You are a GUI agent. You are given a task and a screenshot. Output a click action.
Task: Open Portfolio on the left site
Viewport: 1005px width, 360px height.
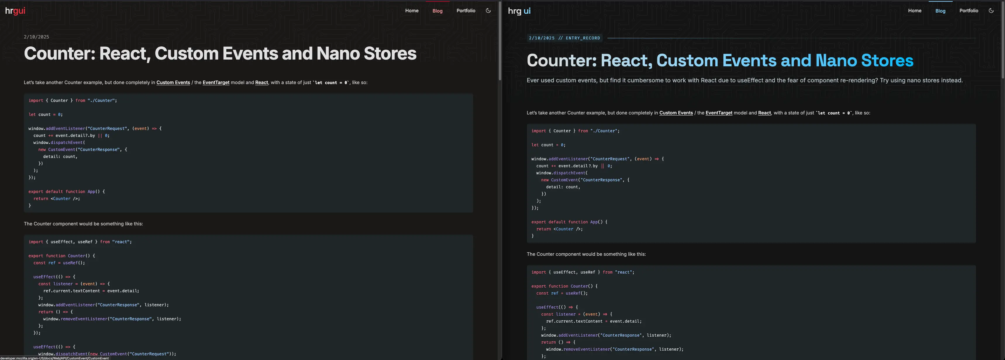coord(466,11)
